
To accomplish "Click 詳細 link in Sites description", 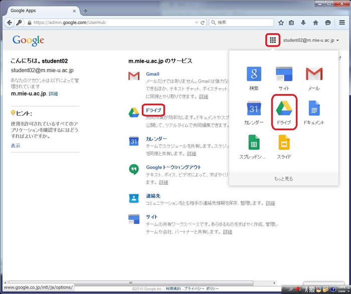I will click(x=228, y=231).
